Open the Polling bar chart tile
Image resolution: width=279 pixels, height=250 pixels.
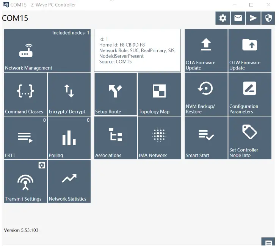69,138
